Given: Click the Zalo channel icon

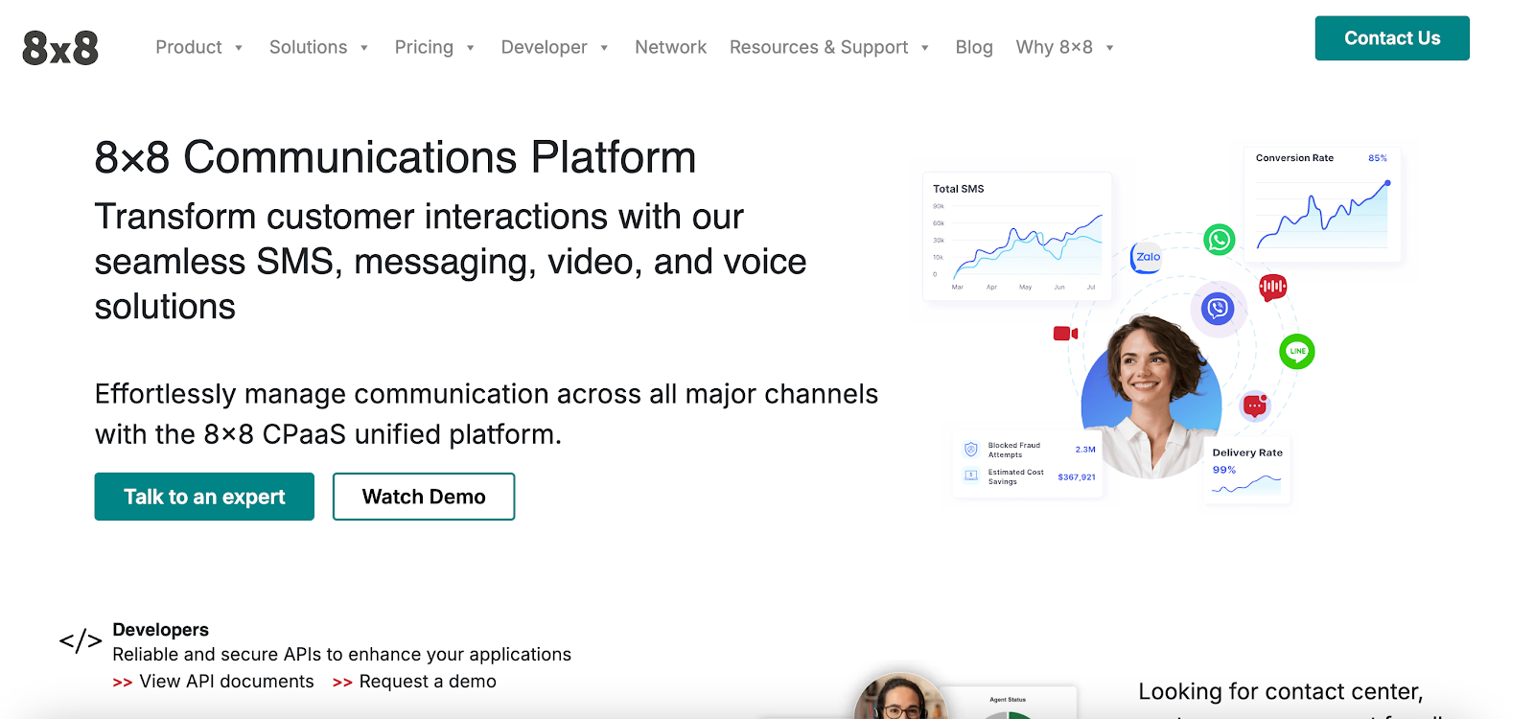Looking at the screenshot, I should pos(1148,257).
